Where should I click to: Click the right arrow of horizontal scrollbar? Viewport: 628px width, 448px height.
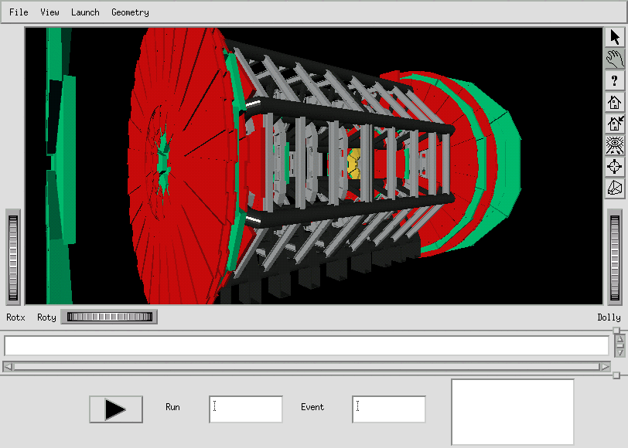coord(604,367)
